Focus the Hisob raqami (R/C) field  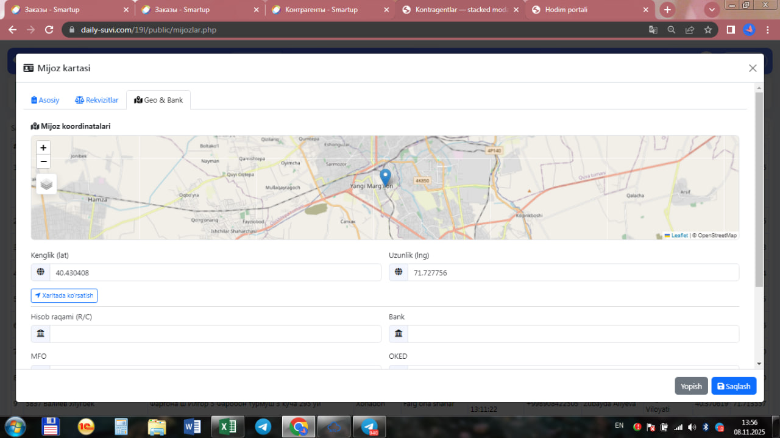tap(214, 334)
